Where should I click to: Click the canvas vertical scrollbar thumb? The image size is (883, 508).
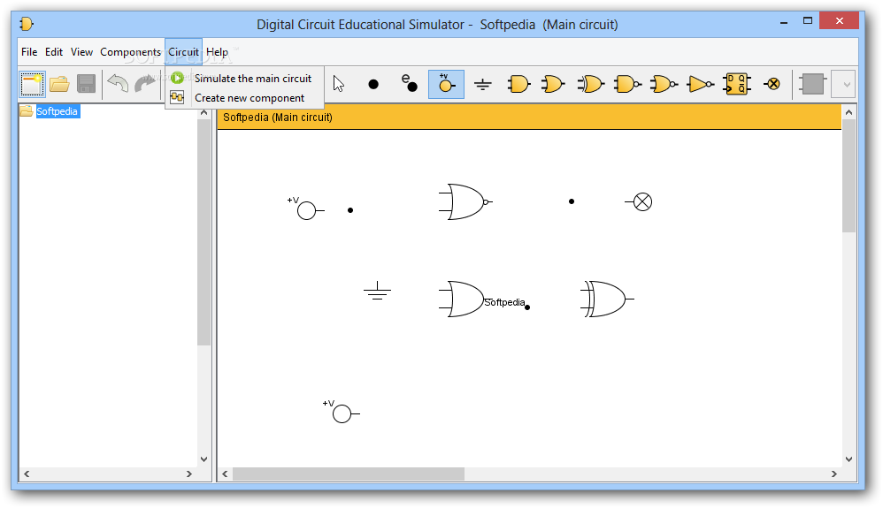pyautogui.click(x=848, y=176)
